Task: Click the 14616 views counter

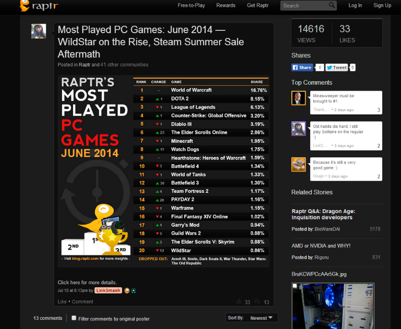Action: pos(311,34)
